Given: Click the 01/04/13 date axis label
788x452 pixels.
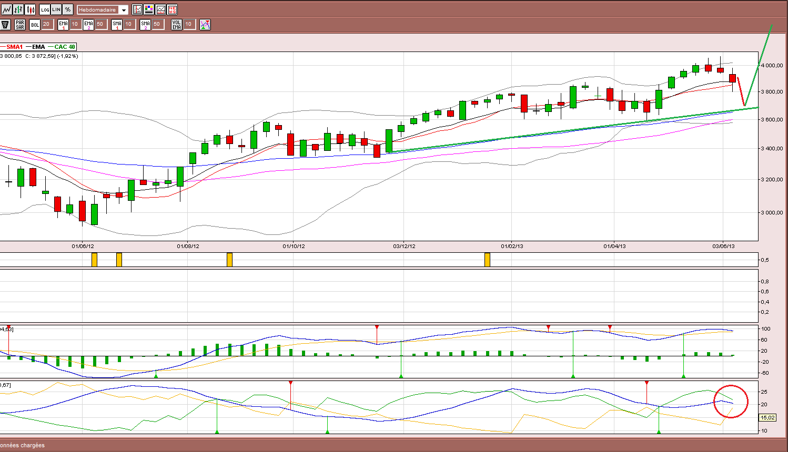Looking at the screenshot, I should (x=615, y=246).
